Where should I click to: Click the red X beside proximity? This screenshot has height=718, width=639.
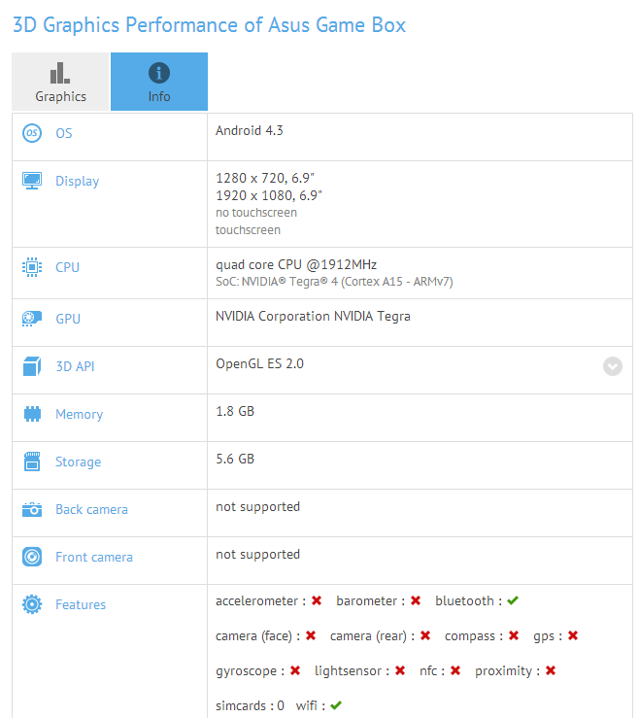pyautogui.click(x=551, y=670)
